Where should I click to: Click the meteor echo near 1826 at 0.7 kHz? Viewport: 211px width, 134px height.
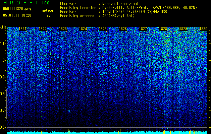[120, 113]
